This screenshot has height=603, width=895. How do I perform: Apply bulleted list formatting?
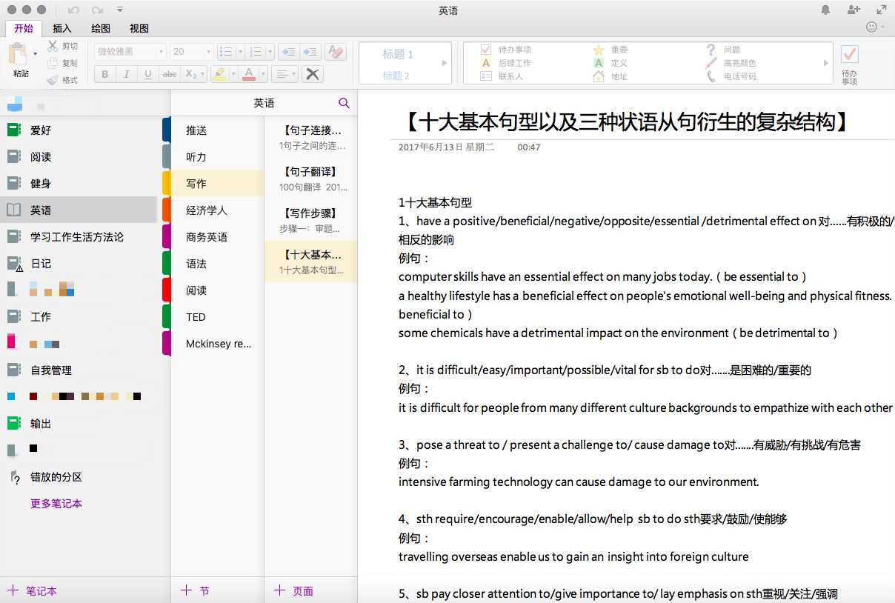tap(227, 52)
